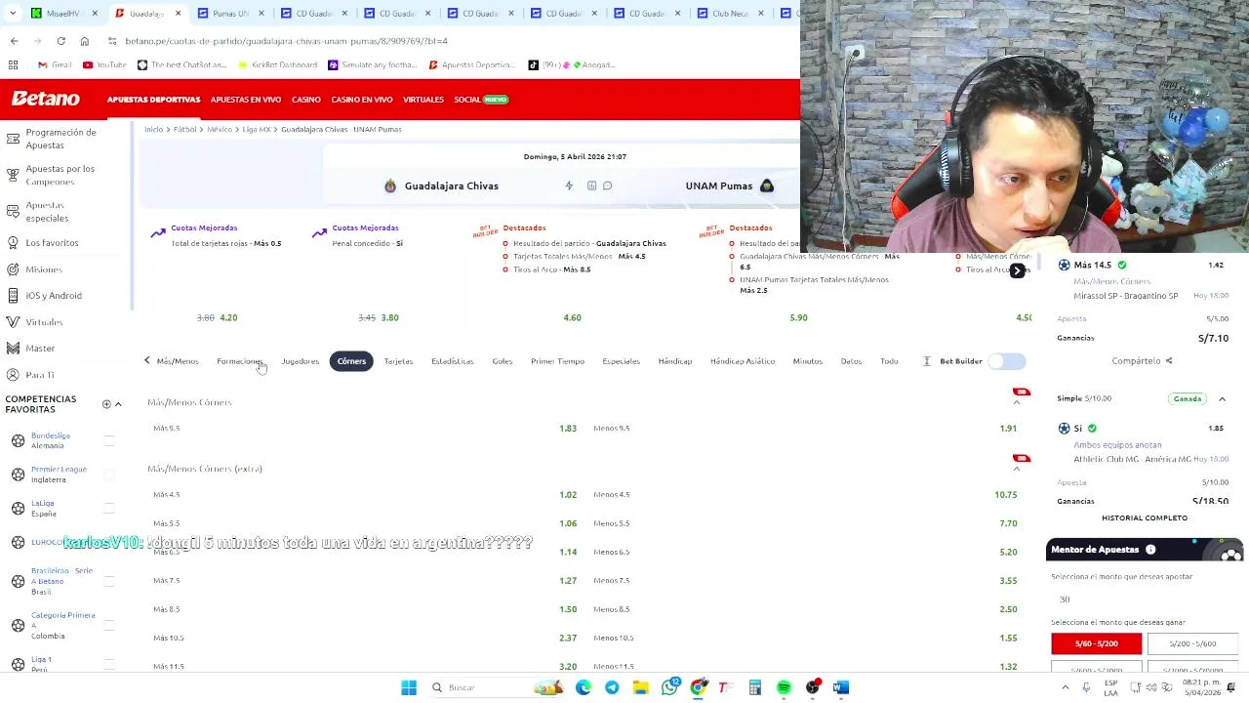This screenshot has width=1249, height=703.
Task: Click the Compártelo share icon
Action: pyautogui.click(x=1168, y=360)
